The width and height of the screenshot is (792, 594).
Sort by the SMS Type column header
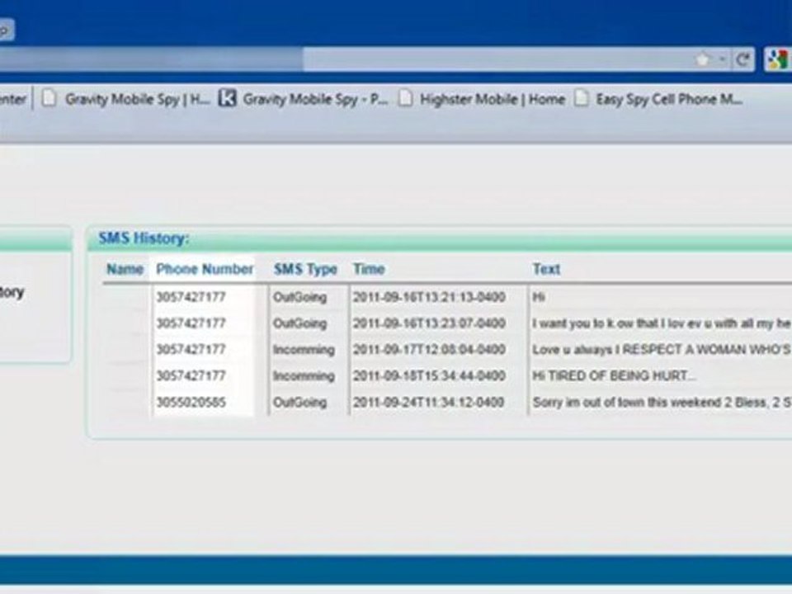(305, 270)
